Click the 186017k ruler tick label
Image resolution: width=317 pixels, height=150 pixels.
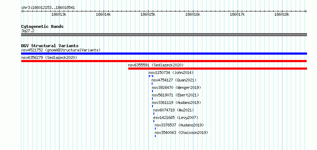pyautogui.click(x=237, y=14)
